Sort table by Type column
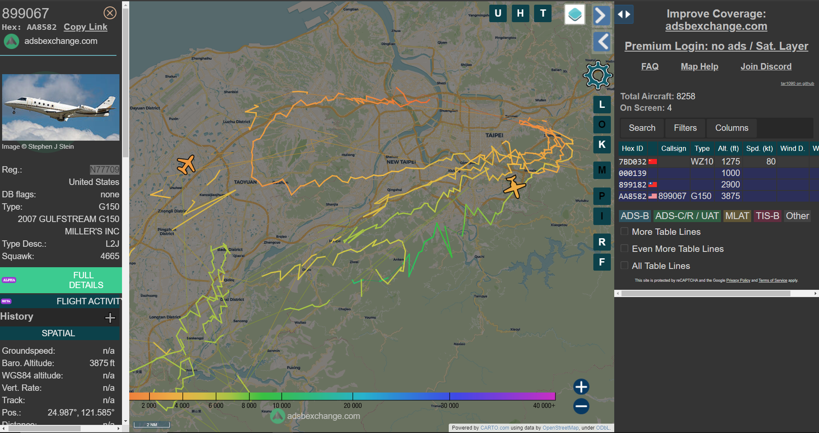 click(x=702, y=148)
